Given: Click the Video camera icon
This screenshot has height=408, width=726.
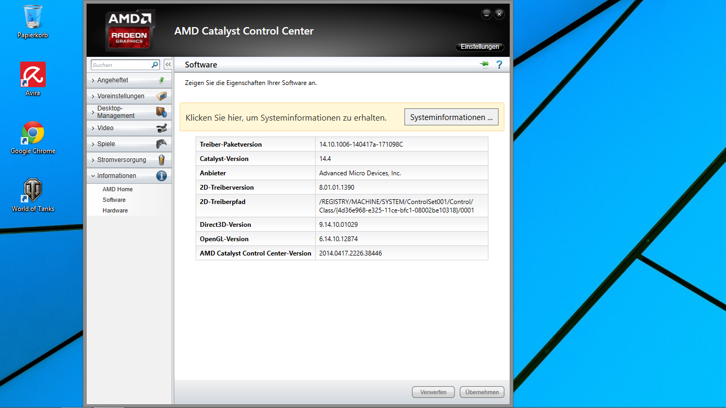Looking at the screenshot, I should click(162, 128).
